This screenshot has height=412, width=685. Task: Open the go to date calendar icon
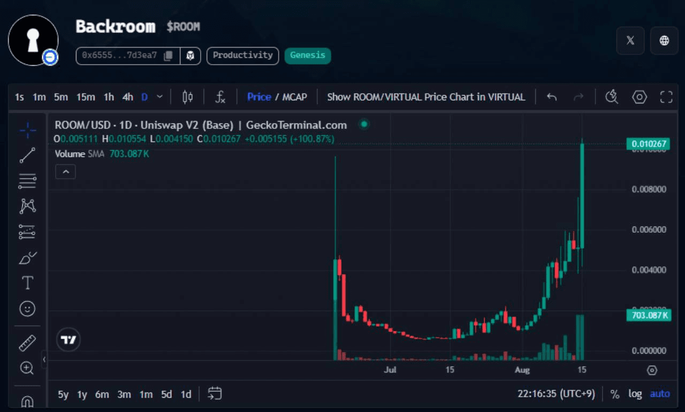click(215, 394)
